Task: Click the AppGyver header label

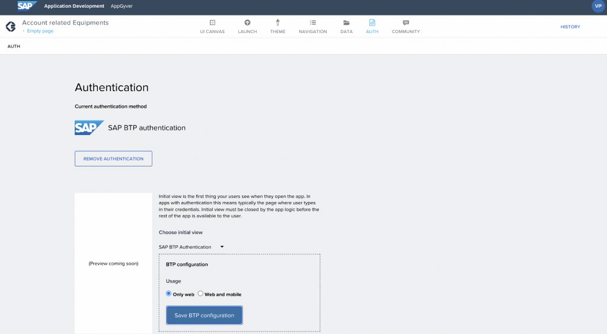Action: [x=122, y=6]
